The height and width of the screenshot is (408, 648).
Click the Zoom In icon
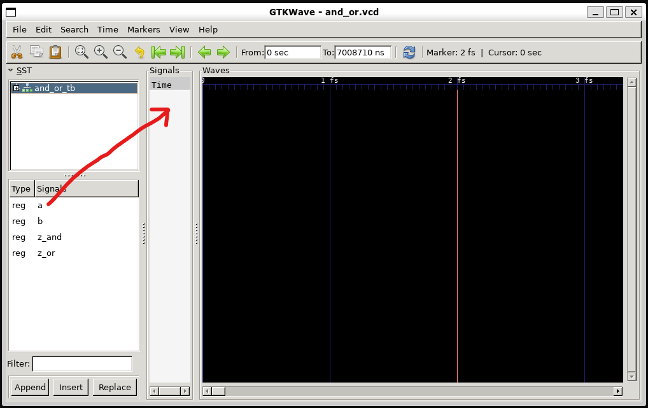click(x=101, y=52)
